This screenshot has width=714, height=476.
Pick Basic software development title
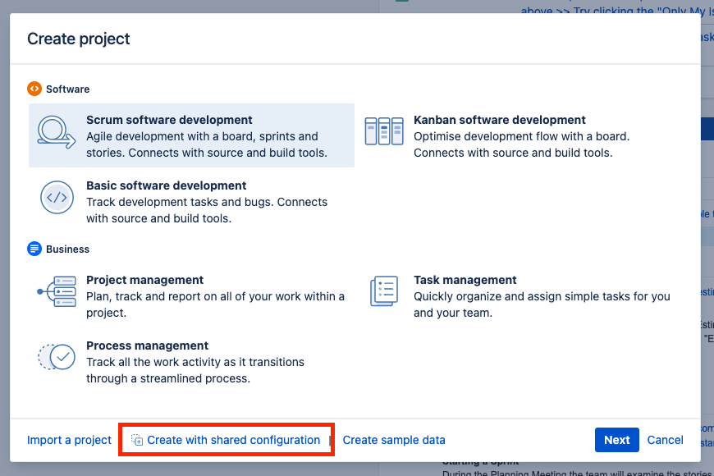pos(167,185)
